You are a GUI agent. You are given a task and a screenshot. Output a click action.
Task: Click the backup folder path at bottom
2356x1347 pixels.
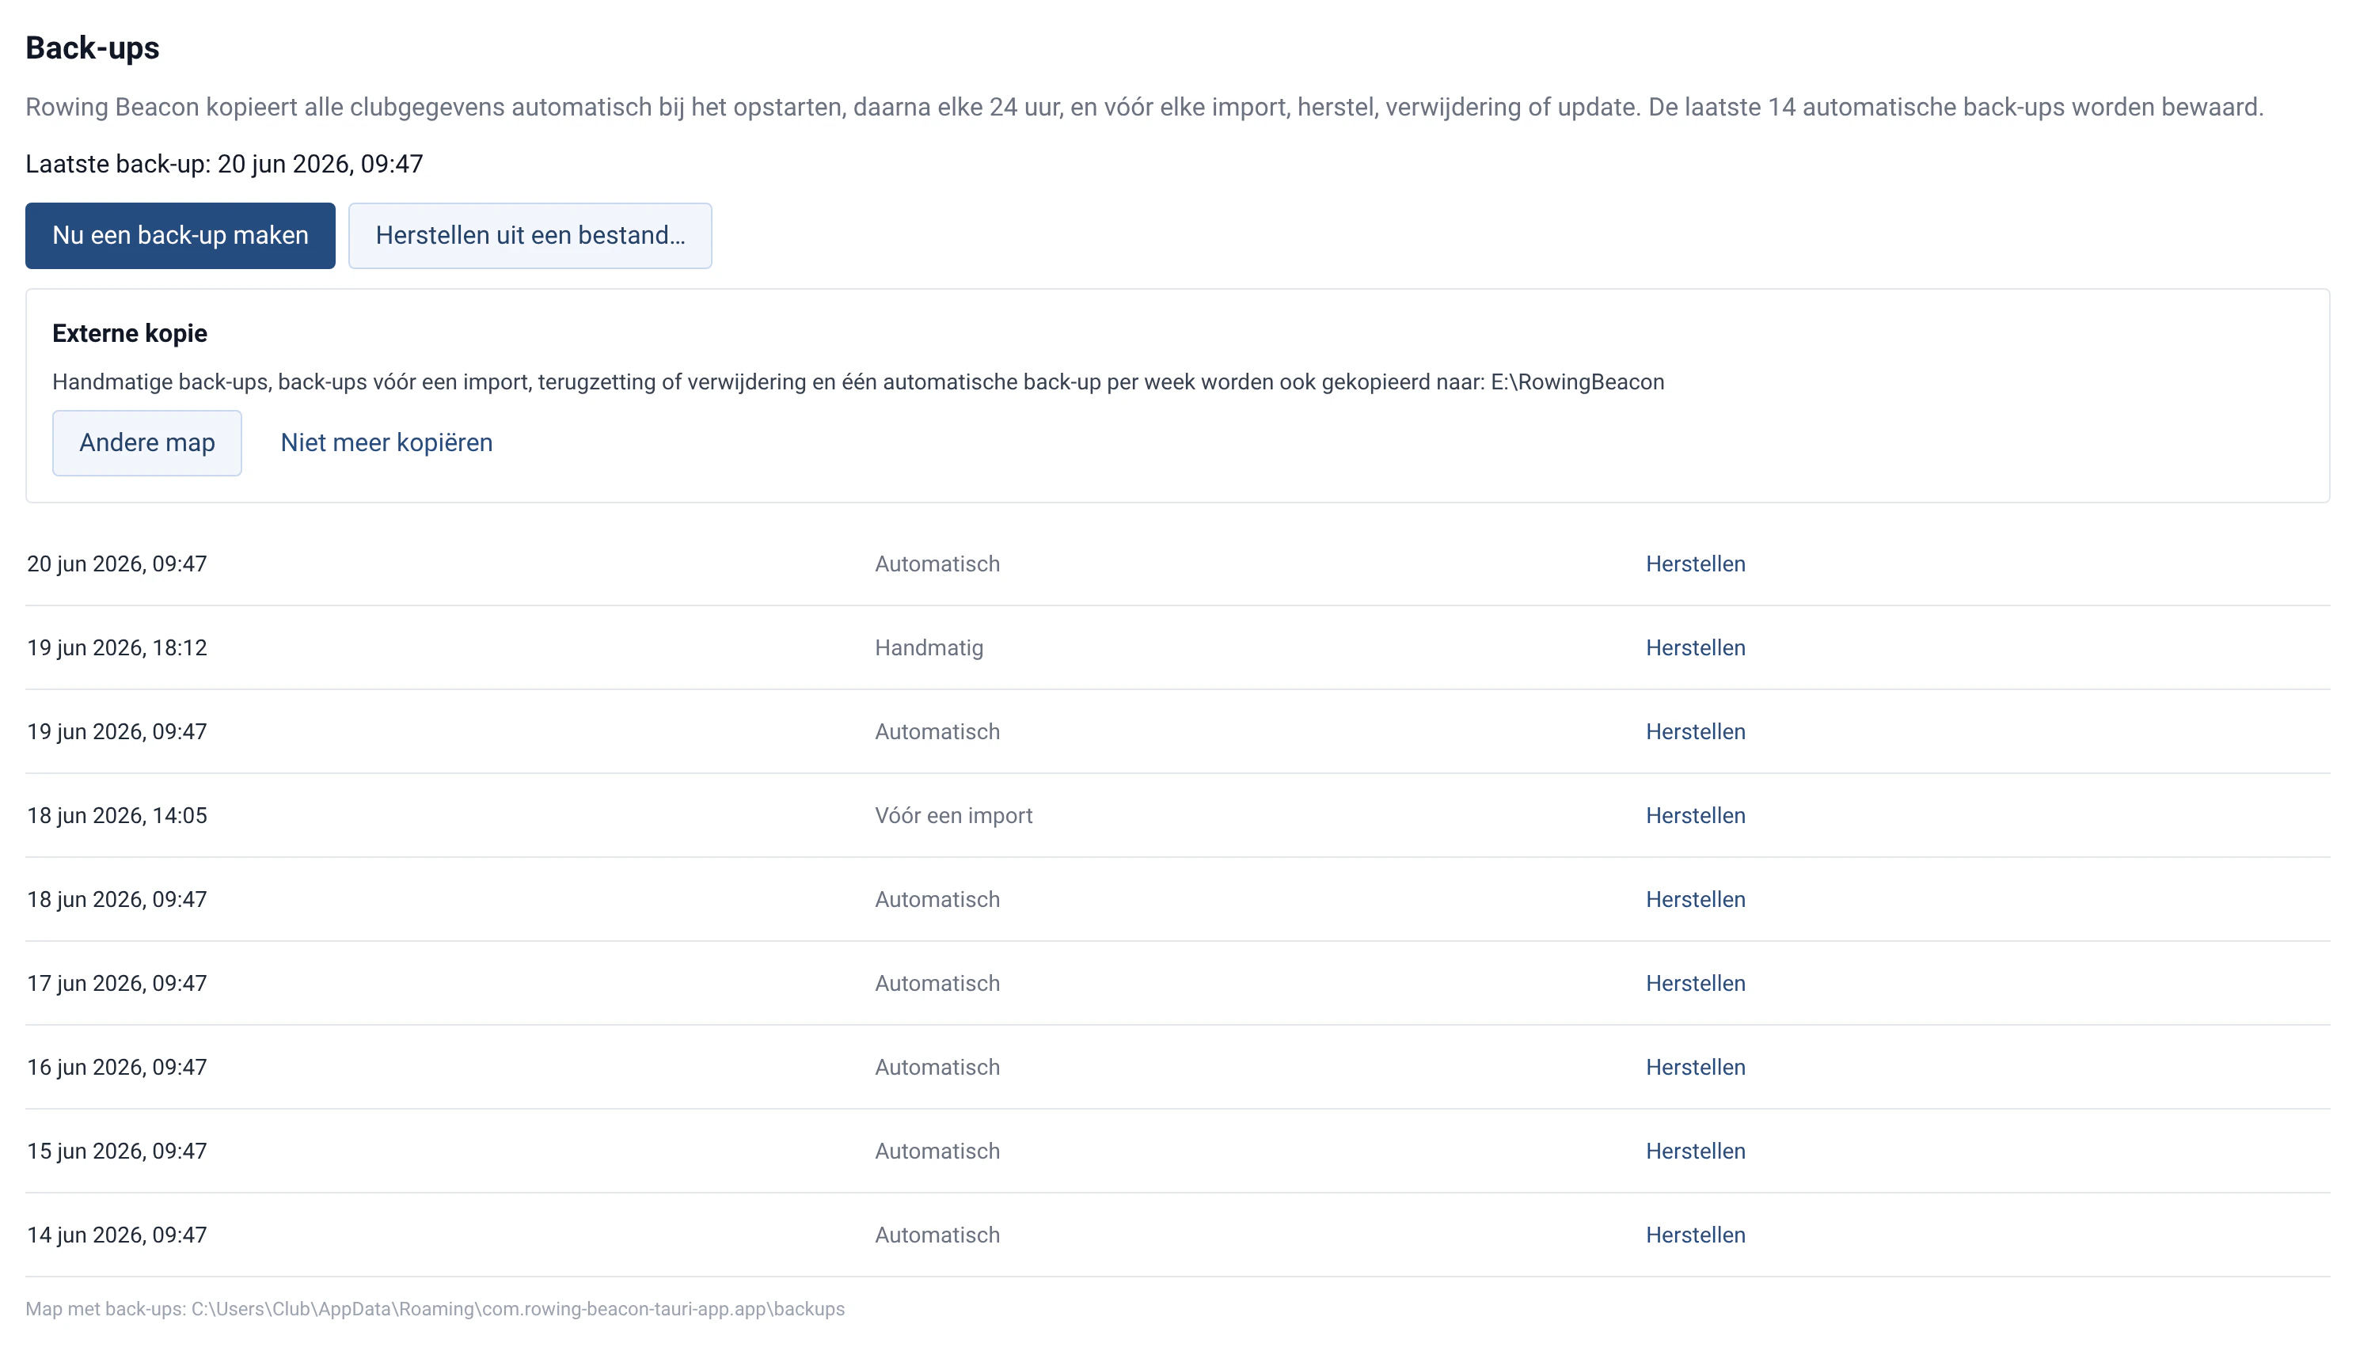pyautogui.click(x=434, y=1309)
